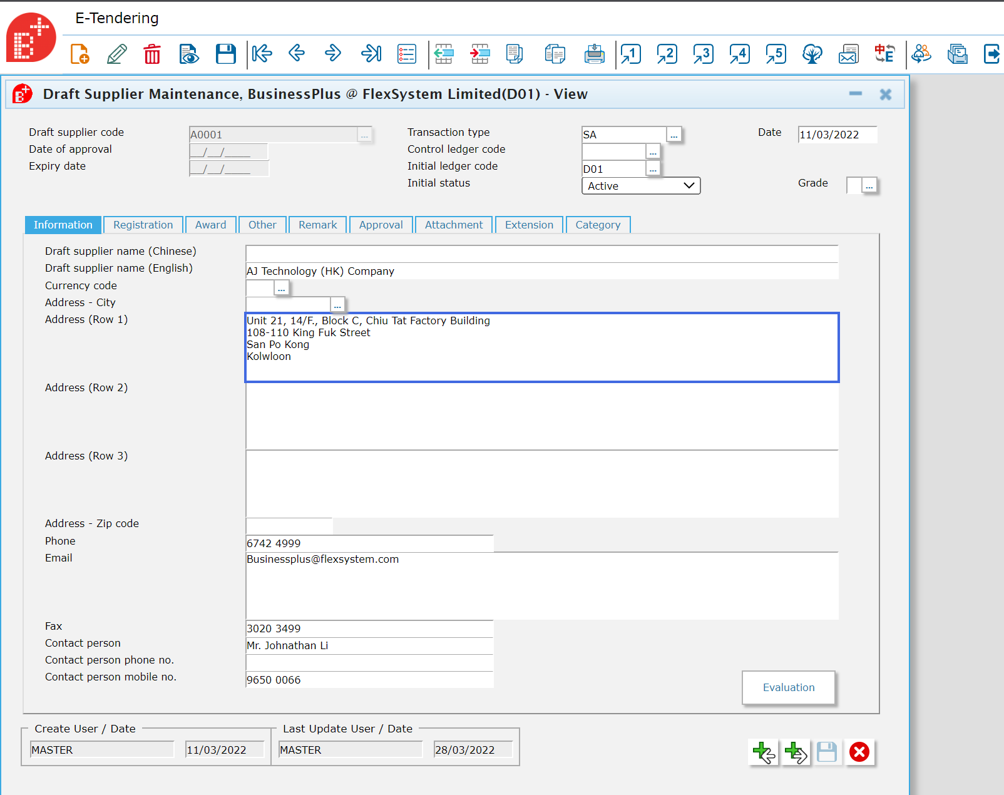The image size is (1004, 795).
Task: Click the Phone field 6742 4999
Action: (370, 543)
